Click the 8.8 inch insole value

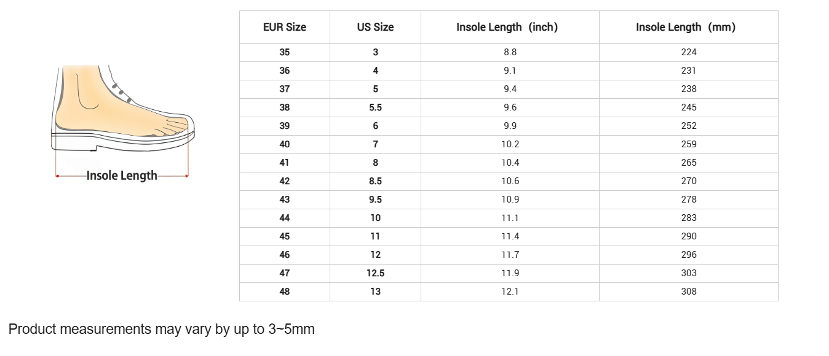point(510,52)
